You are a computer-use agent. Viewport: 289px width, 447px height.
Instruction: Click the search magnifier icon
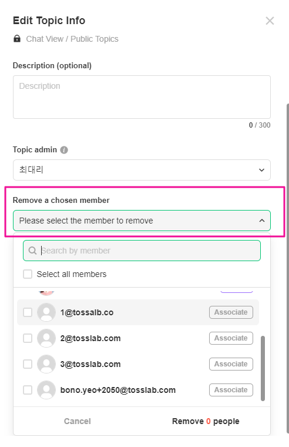[x=32, y=251]
